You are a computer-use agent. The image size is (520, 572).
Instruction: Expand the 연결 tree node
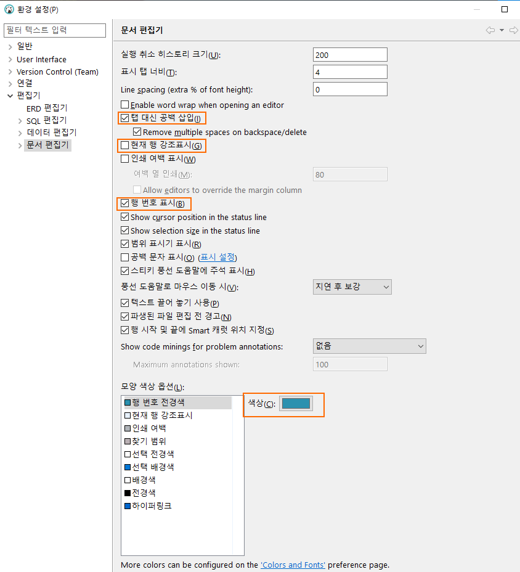click(x=10, y=84)
